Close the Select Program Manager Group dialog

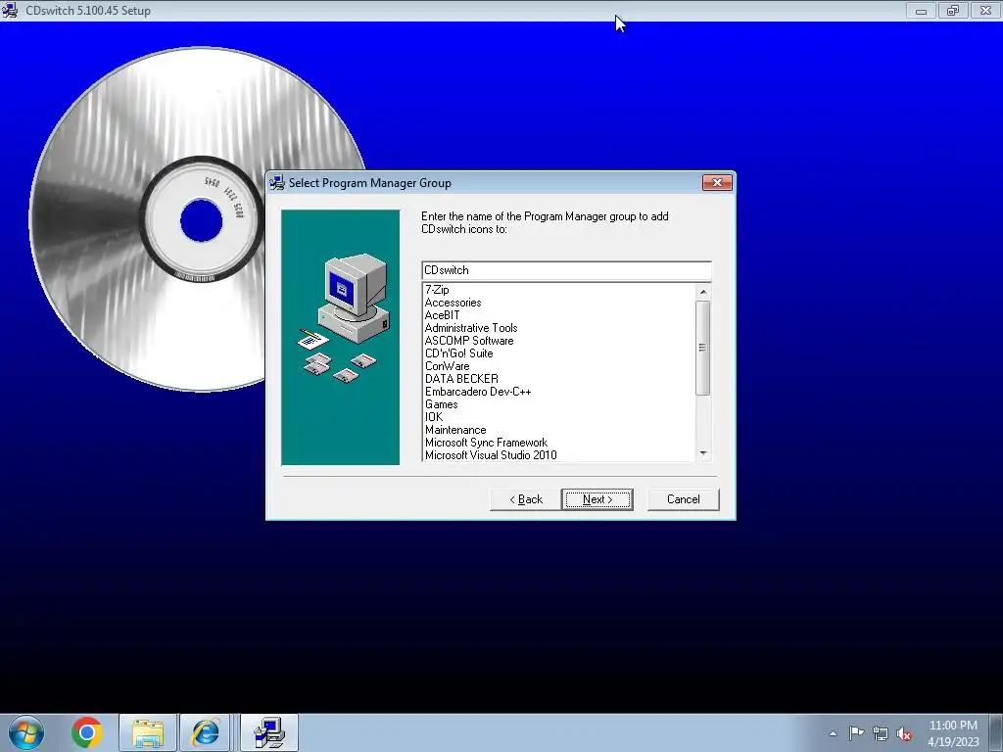717,183
